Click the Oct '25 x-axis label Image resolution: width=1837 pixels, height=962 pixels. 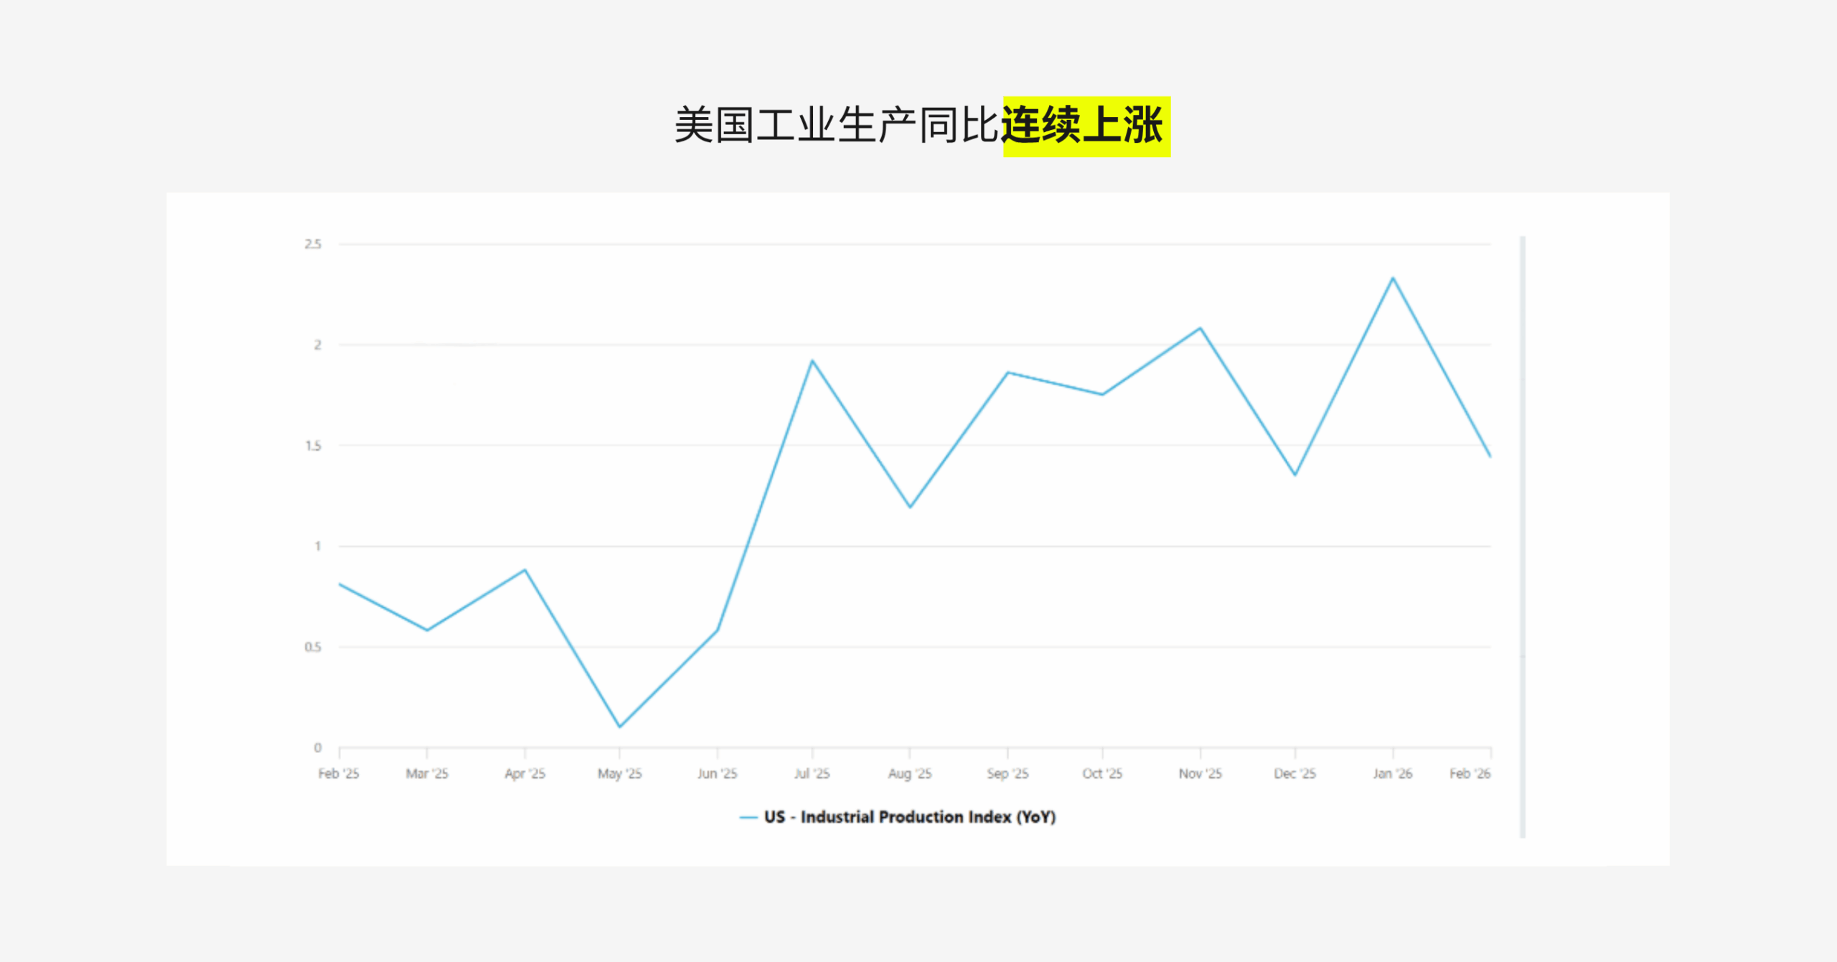pos(1102,773)
